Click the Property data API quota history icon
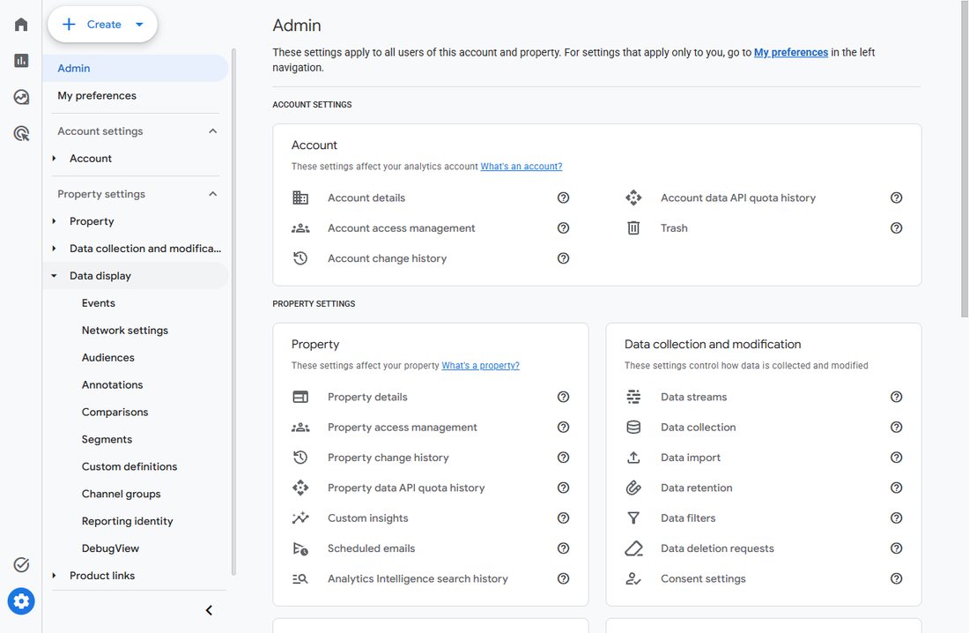The height and width of the screenshot is (633, 969). pos(300,488)
